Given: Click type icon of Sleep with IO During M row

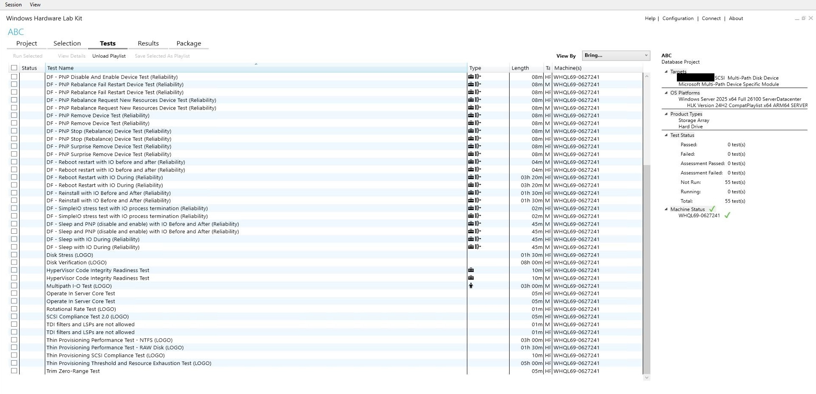Looking at the screenshot, I should pos(474,246).
